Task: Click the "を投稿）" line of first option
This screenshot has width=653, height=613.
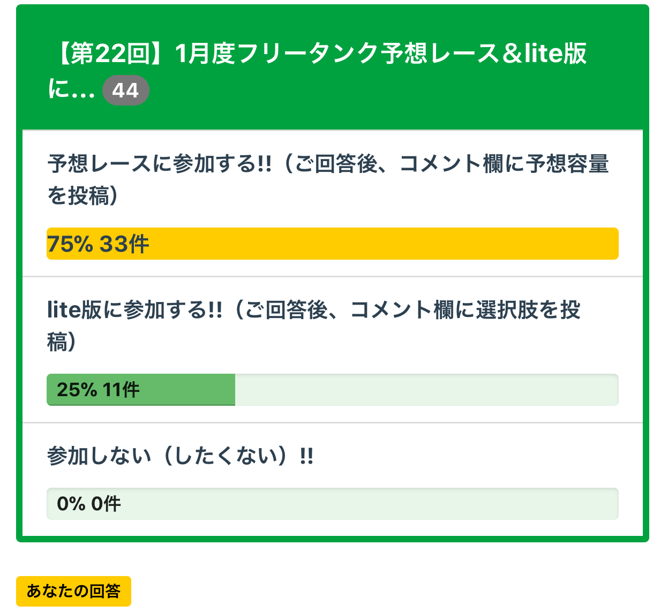Action: [83, 196]
